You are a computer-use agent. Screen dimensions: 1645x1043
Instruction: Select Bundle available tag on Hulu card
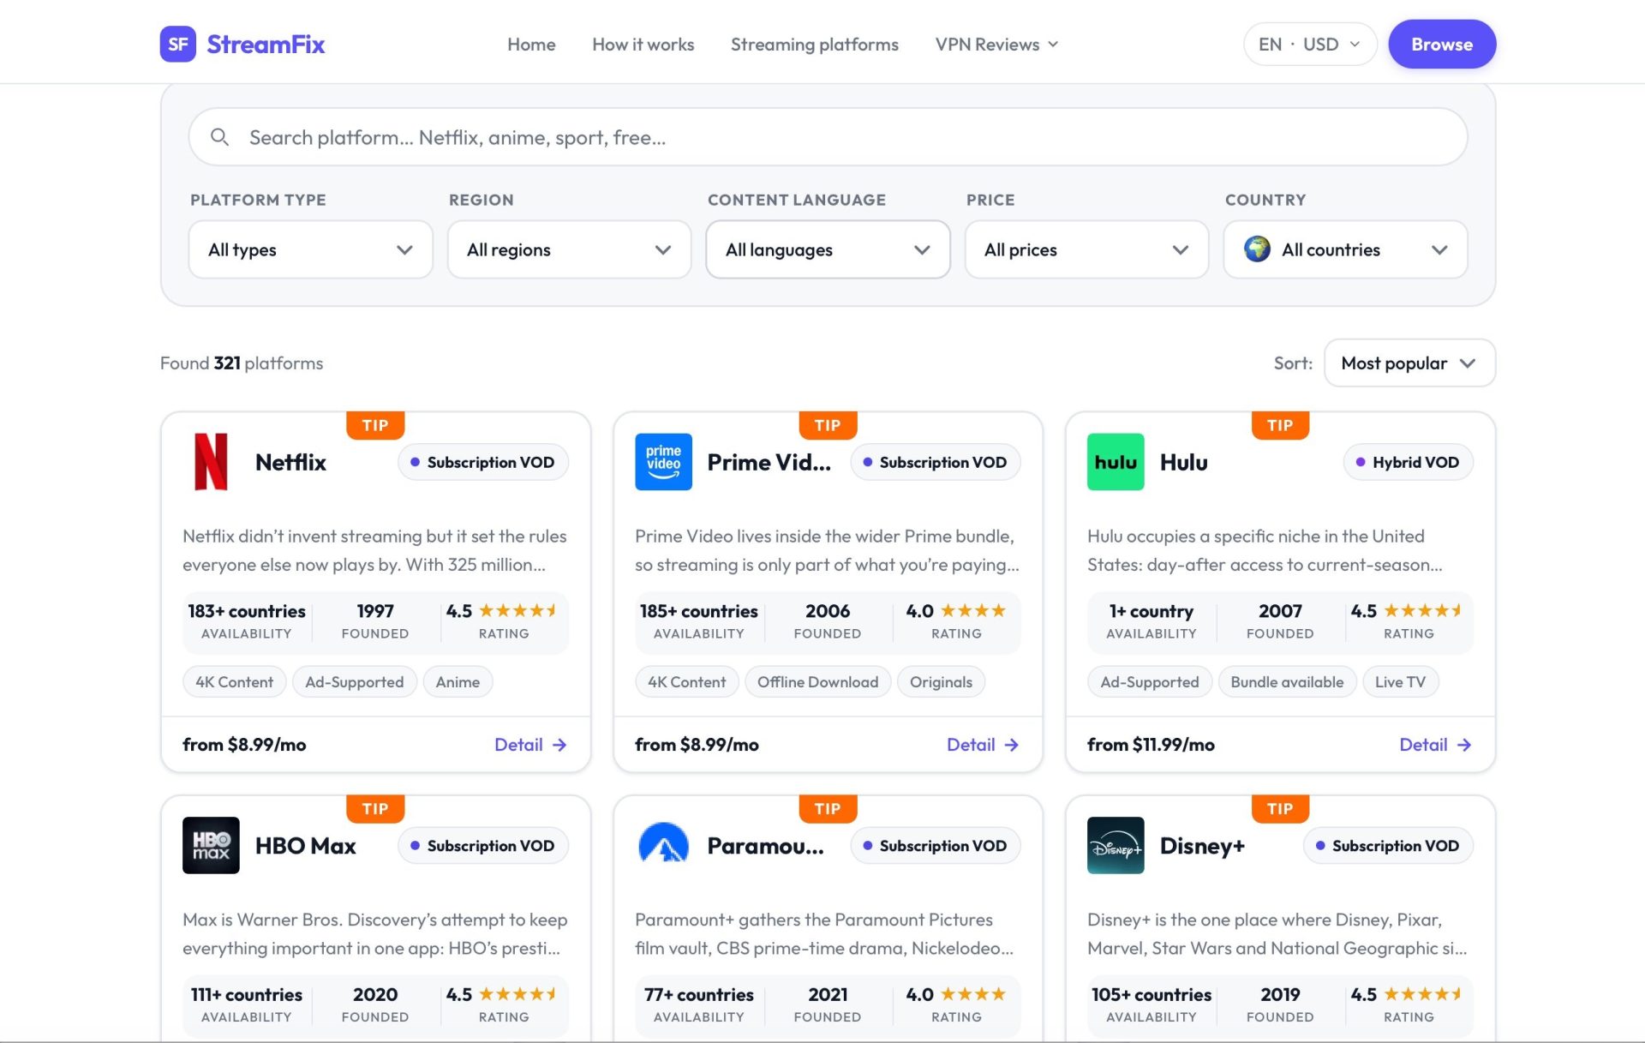pyautogui.click(x=1287, y=682)
